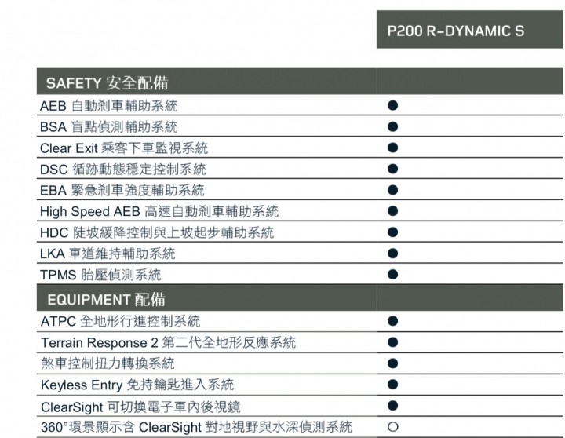
Task: Click the filled dot in the HDC 陡坡緩降 row
Action: tap(393, 232)
